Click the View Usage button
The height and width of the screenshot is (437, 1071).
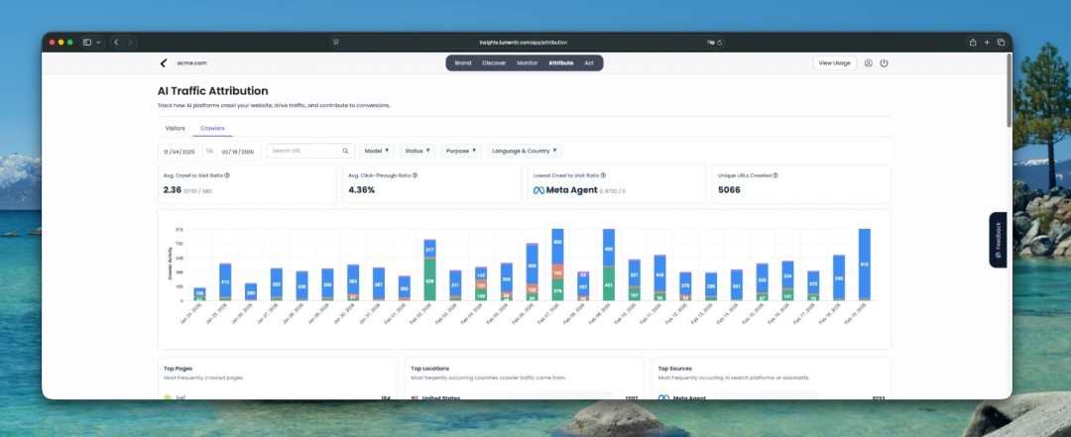834,62
